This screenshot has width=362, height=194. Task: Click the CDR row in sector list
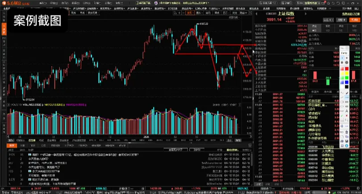tap(312, 109)
